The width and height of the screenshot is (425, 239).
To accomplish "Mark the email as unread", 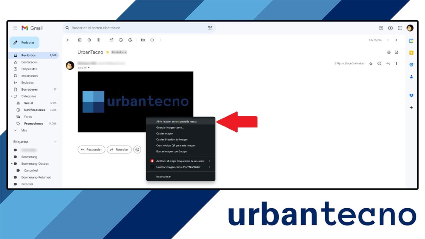I will 111,40.
